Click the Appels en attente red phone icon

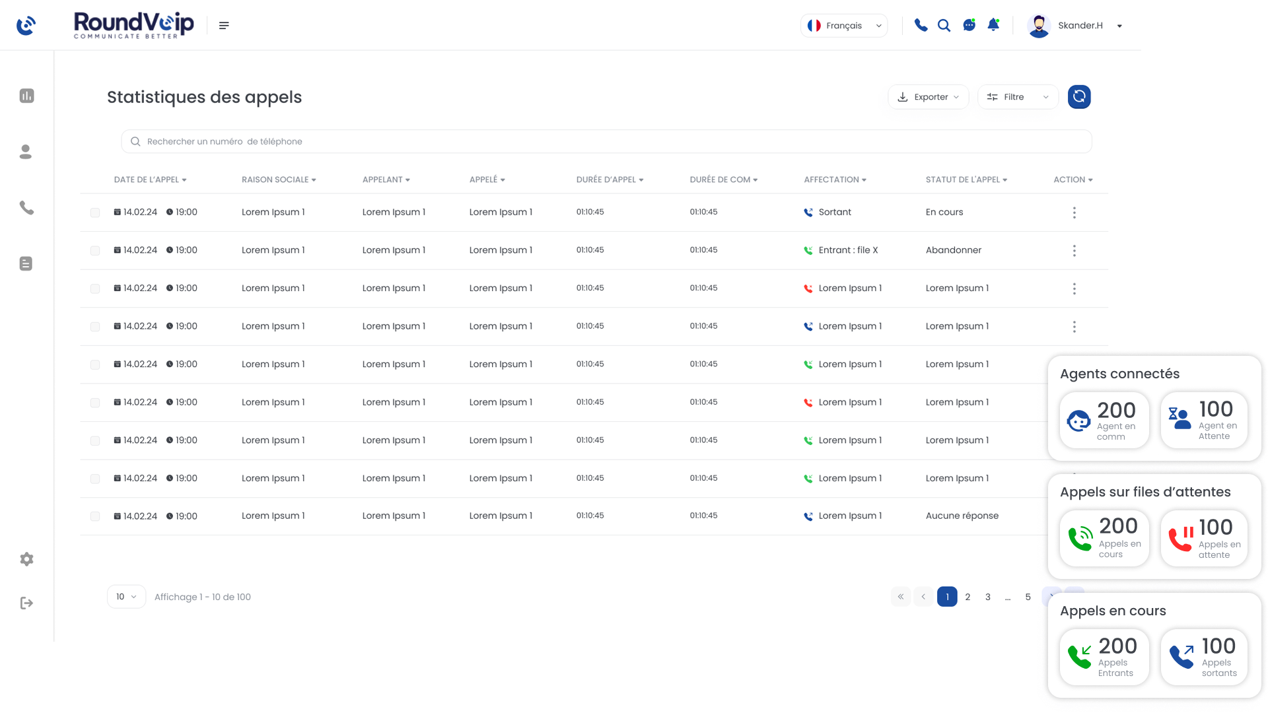pyautogui.click(x=1181, y=539)
